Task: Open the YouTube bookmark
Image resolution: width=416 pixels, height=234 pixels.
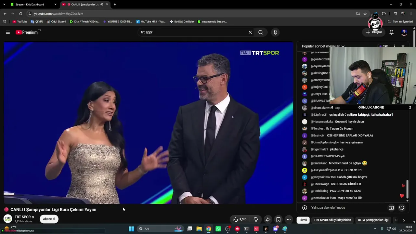Action: click(x=20, y=22)
